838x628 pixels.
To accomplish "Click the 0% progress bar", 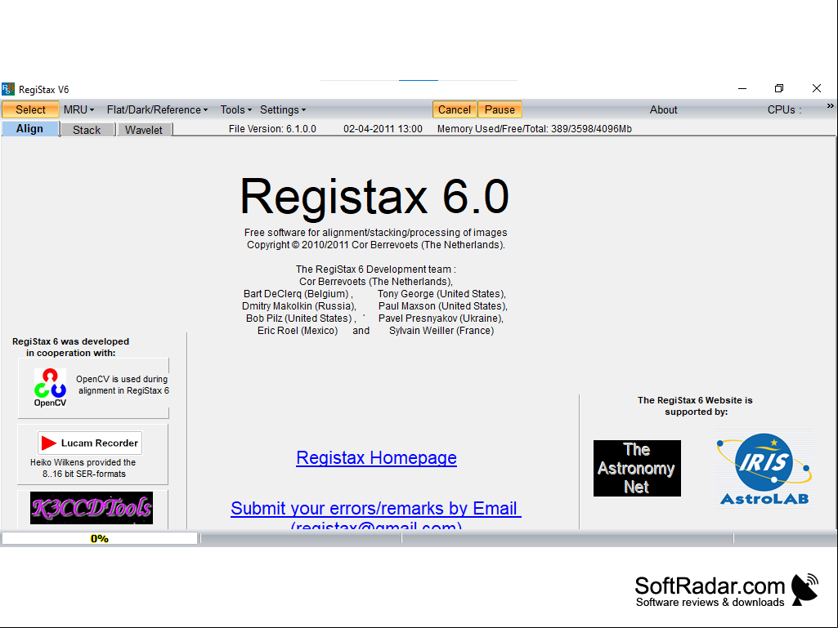I will point(100,538).
